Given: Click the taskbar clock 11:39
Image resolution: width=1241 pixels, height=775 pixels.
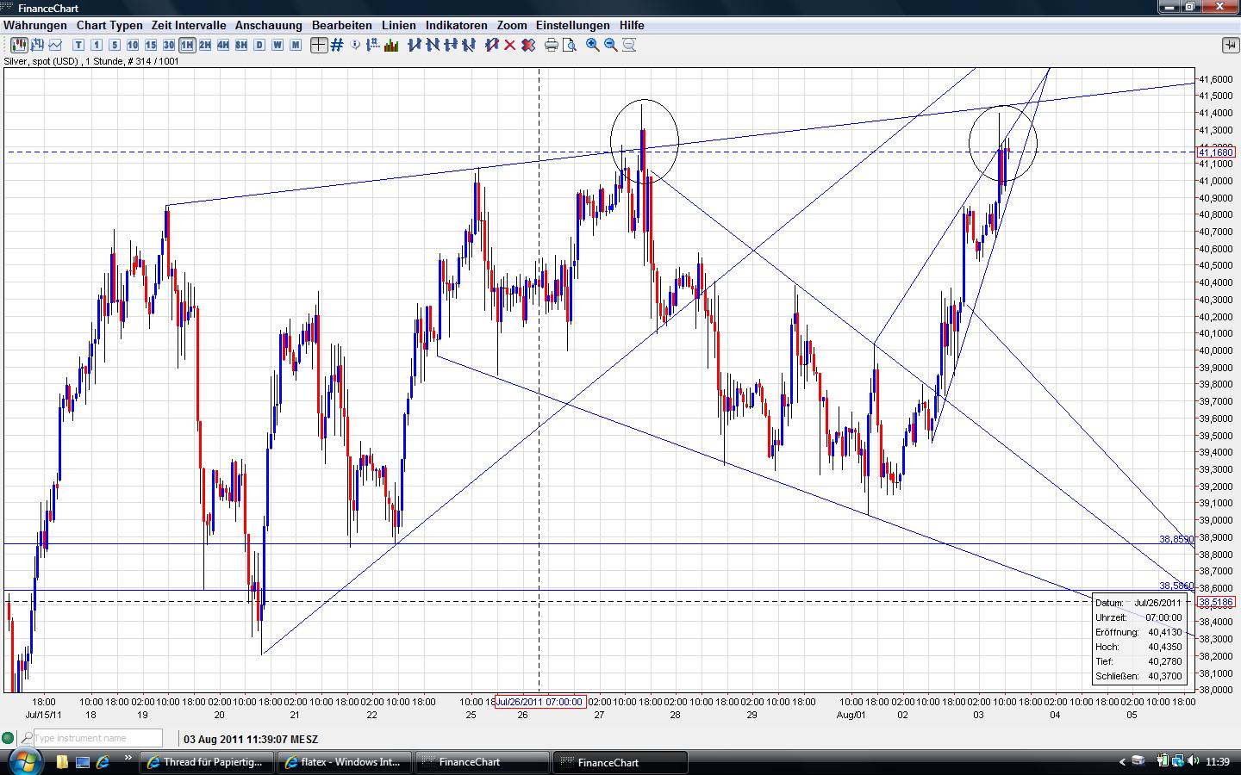Looking at the screenshot, I should pos(1218,762).
